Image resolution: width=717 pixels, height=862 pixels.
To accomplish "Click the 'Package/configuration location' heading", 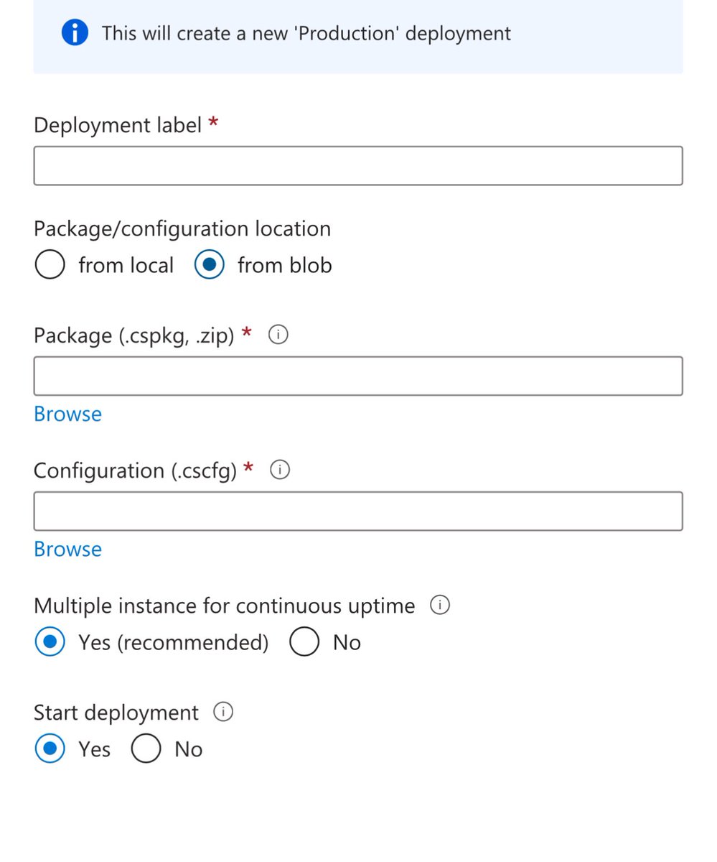I will [x=182, y=229].
